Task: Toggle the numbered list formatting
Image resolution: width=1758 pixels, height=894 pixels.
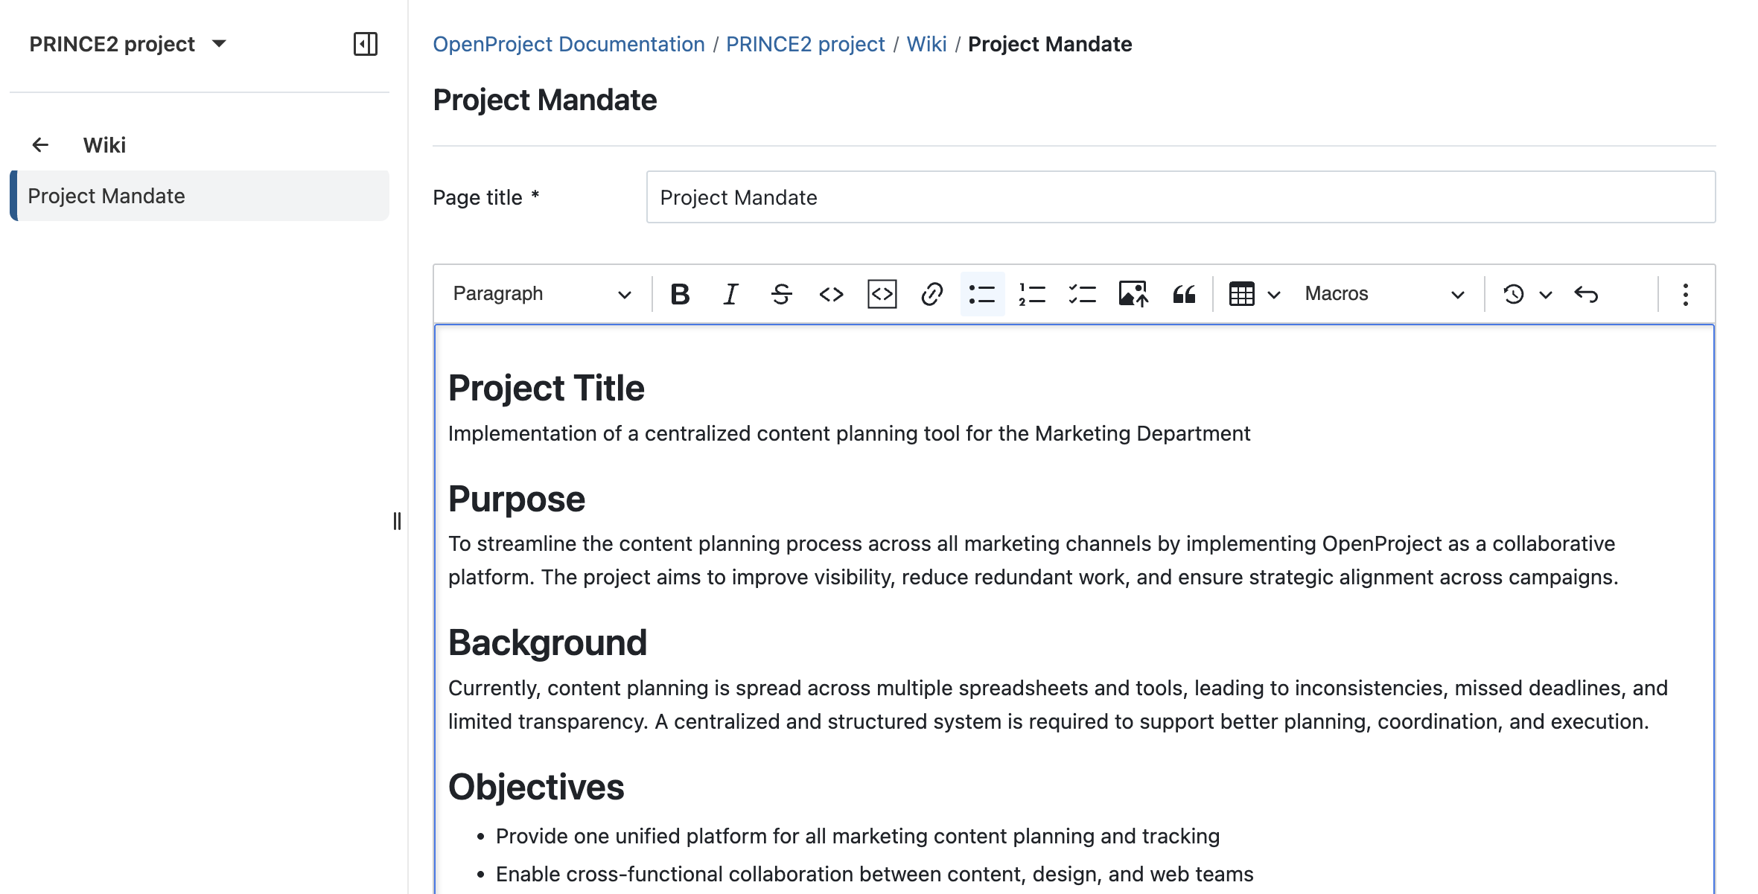Action: pos(1032,293)
